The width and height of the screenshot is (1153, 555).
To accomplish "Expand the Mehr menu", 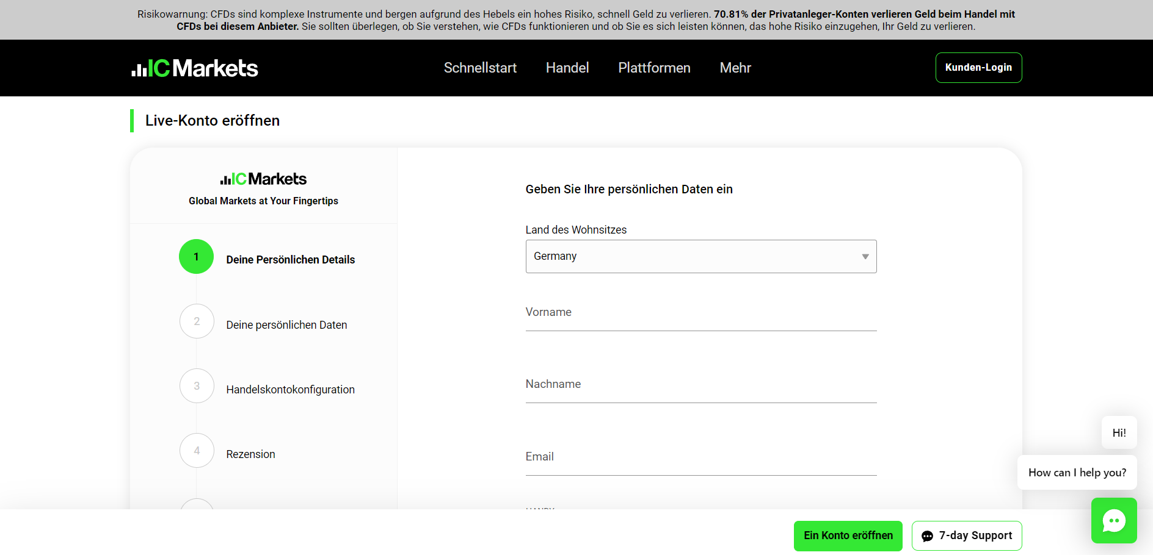I will [x=735, y=68].
